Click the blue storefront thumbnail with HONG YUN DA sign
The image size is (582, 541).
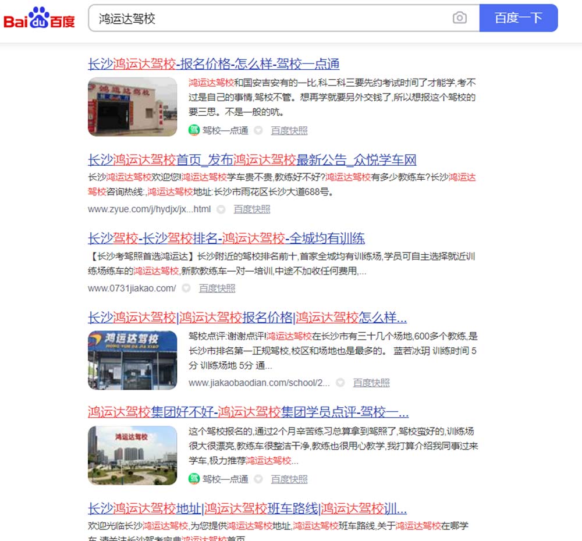pyautogui.click(x=132, y=360)
